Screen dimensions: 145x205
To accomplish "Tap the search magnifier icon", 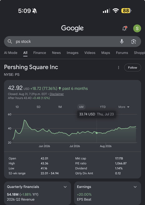I will click(10, 42).
